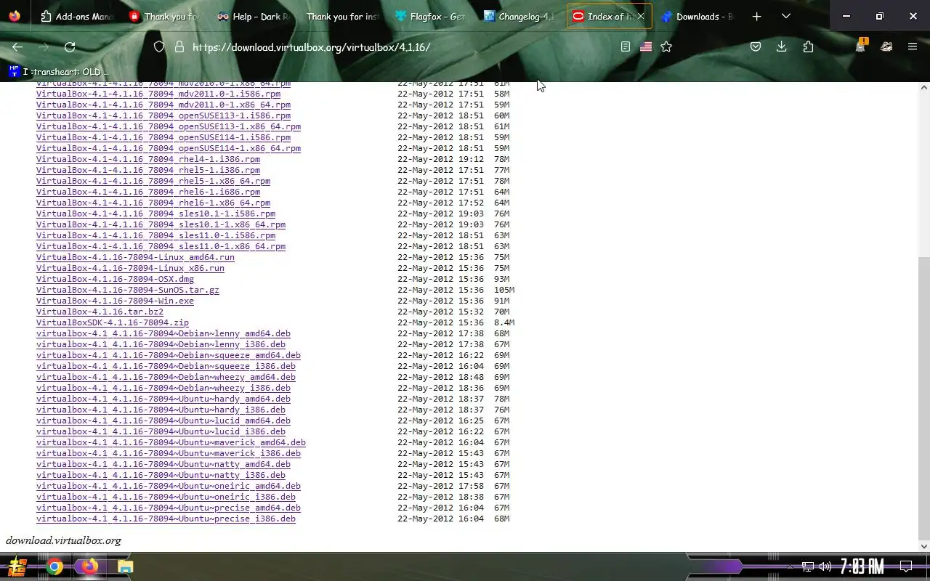930x581 pixels.
Task: Close the Index of tab
Action: tap(640, 16)
